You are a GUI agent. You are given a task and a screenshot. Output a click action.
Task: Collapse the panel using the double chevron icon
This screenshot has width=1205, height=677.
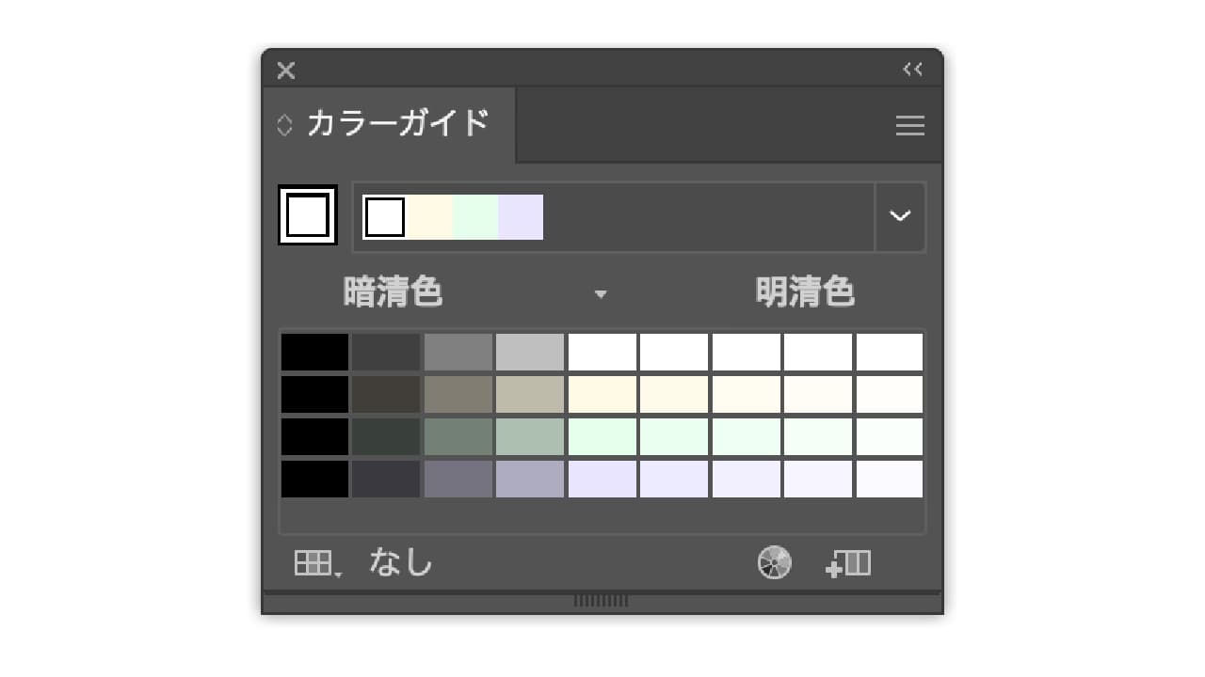[910, 68]
